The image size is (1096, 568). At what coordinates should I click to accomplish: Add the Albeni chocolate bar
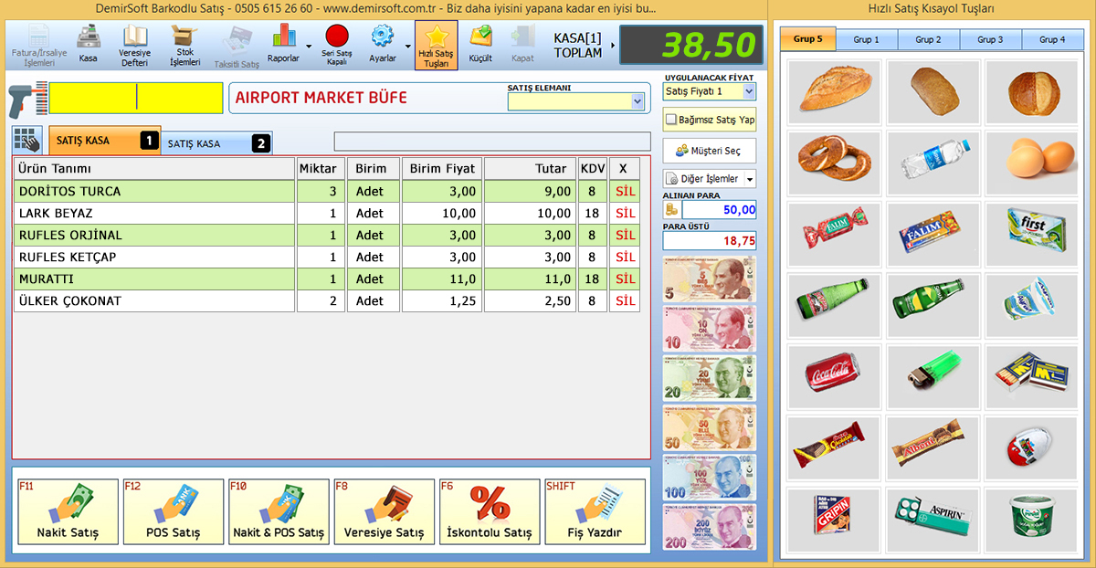click(933, 447)
